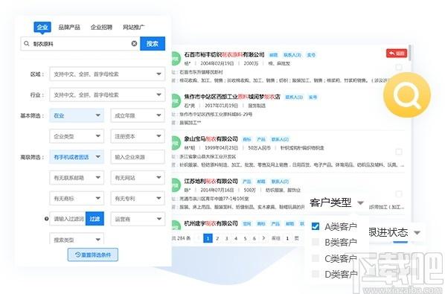Open the 有无网站 dropdown
The image size is (445, 294).
[138, 178]
